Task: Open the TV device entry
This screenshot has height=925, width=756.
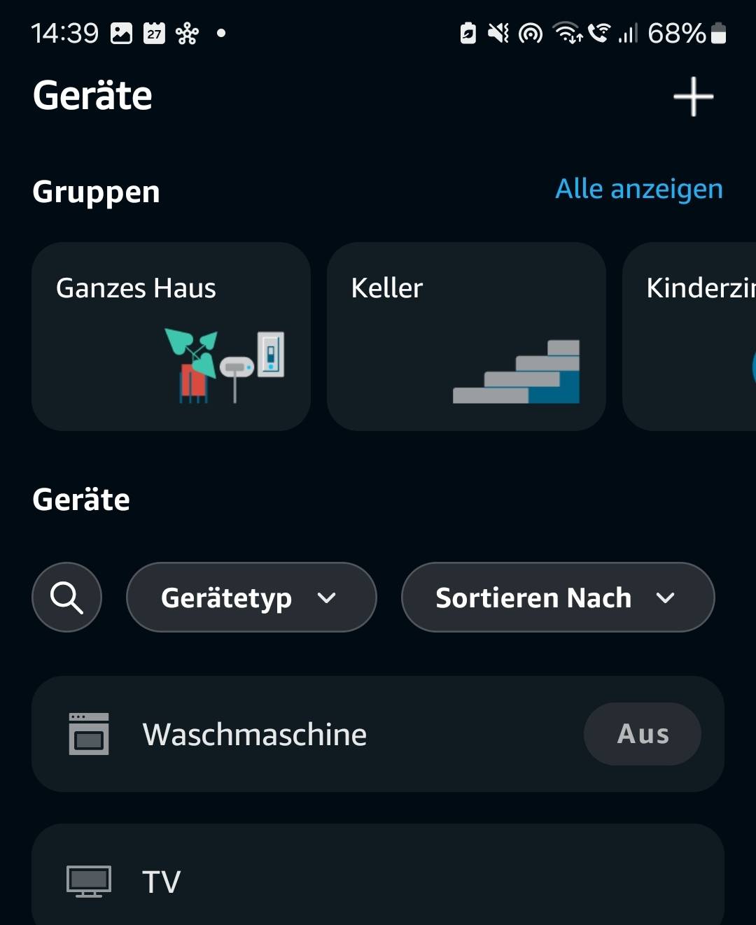Action: [x=378, y=875]
